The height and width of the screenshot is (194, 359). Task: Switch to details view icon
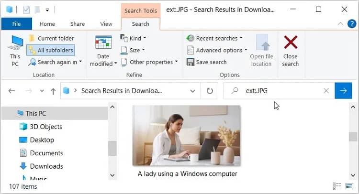337,186
